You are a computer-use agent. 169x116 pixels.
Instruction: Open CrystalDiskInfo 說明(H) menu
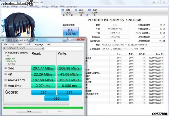point(54,6)
